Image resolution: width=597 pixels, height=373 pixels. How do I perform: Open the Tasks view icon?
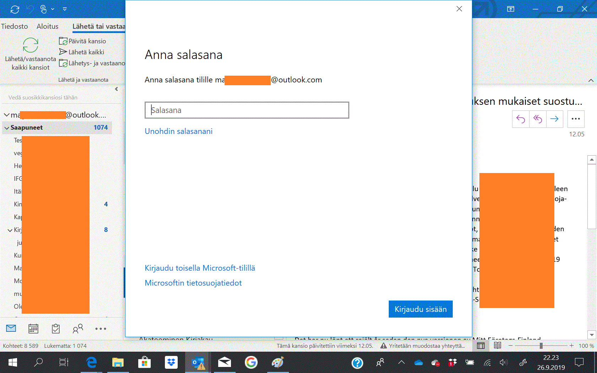(x=56, y=329)
